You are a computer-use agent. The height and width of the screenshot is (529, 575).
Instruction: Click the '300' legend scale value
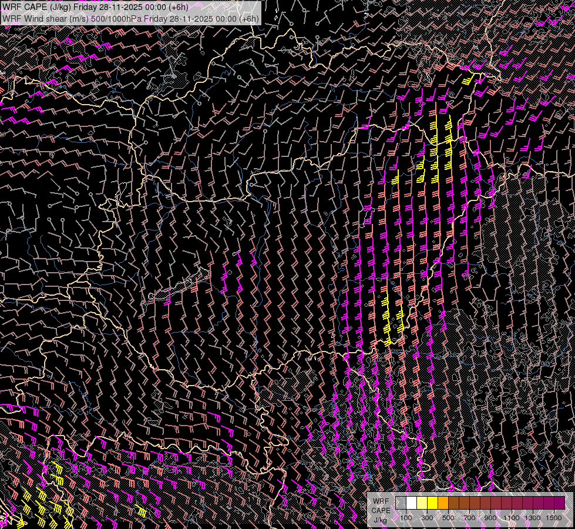pyautogui.click(x=427, y=518)
